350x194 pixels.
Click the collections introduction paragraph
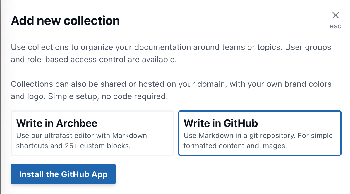(x=171, y=53)
